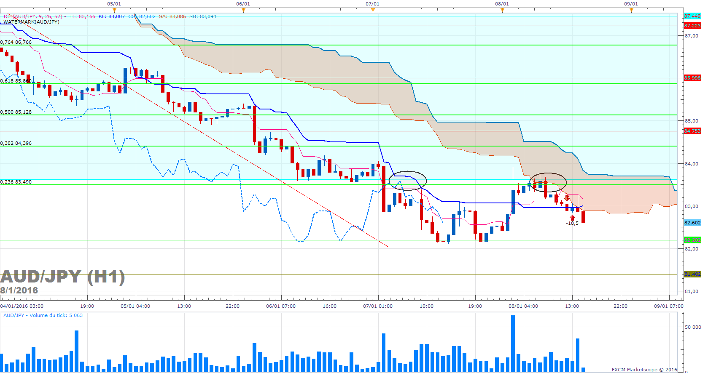Select the ellipse annotation near 07/01 10:00
The width and height of the screenshot is (708, 373).
point(407,181)
